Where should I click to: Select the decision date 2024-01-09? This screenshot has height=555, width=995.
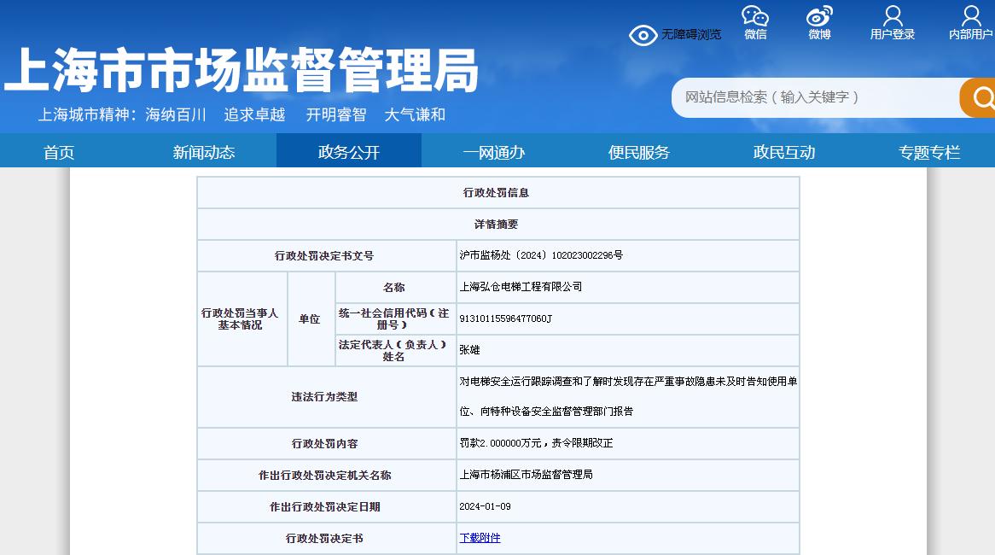(x=485, y=506)
